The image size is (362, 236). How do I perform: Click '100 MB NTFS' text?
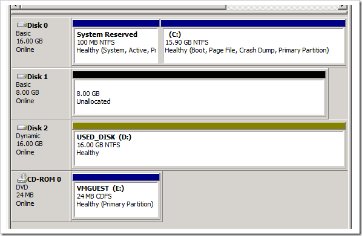coord(96,42)
